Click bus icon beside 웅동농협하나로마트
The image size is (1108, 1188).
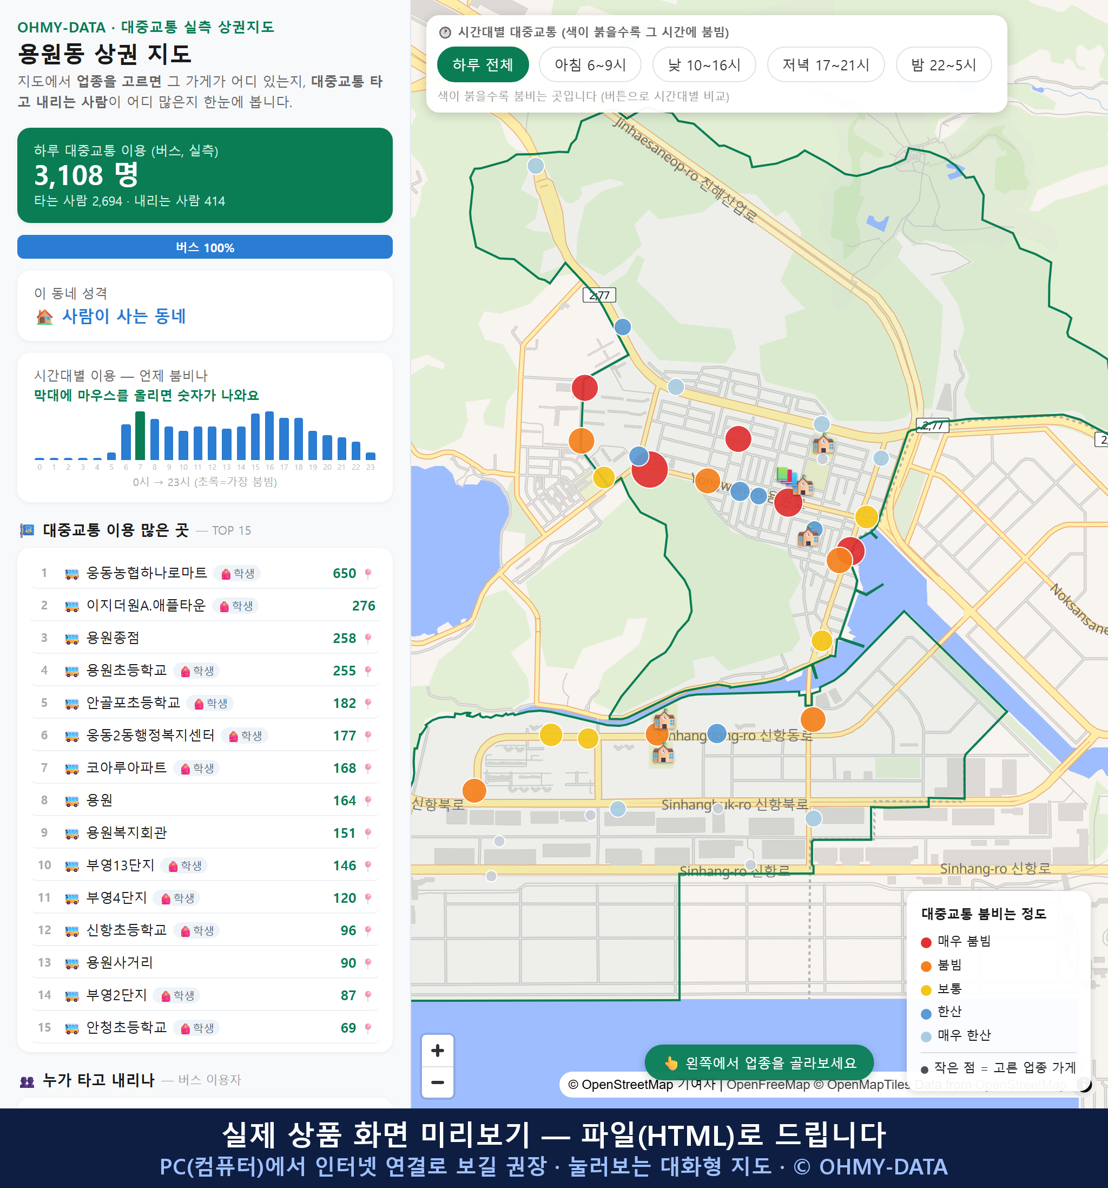[71, 574]
